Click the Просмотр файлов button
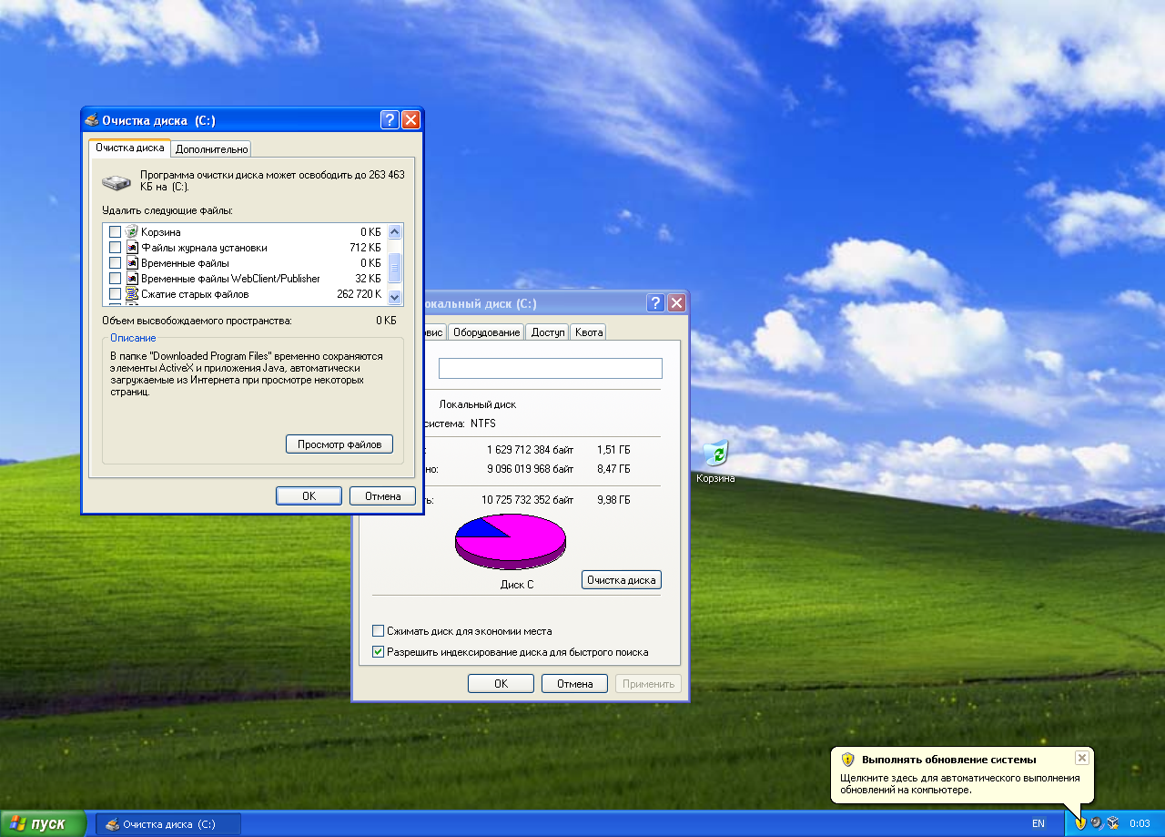 (x=339, y=444)
